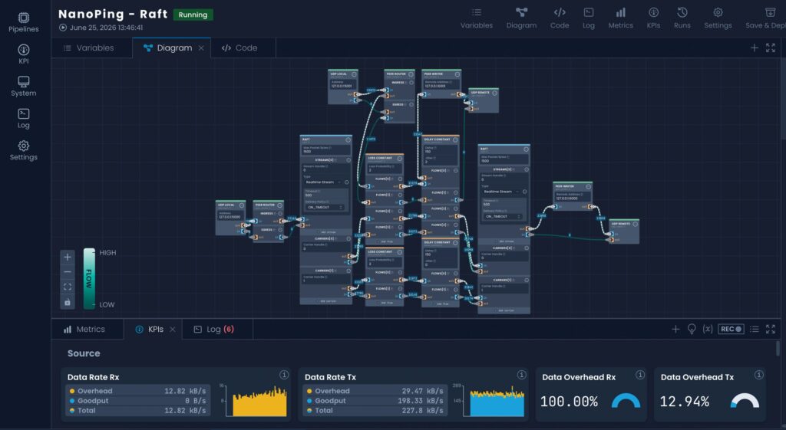Open the Log (6) tab
The width and height of the screenshot is (786, 430).
(214, 330)
